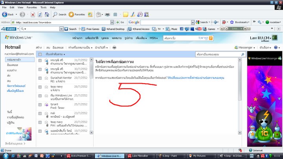Open the reading pane settings link
Screen dimensions: 283x159
[x=196, y=78]
